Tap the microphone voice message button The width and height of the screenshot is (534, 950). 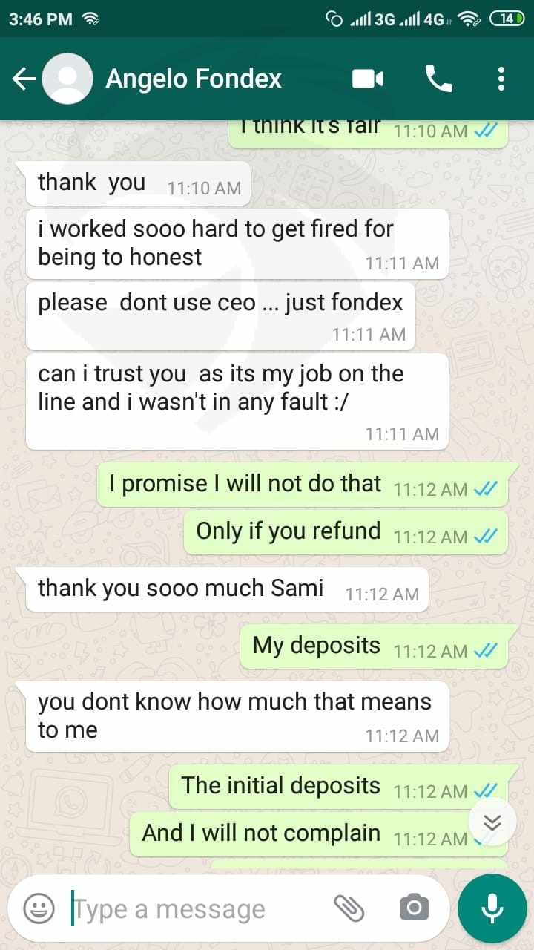(x=492, y=908)
